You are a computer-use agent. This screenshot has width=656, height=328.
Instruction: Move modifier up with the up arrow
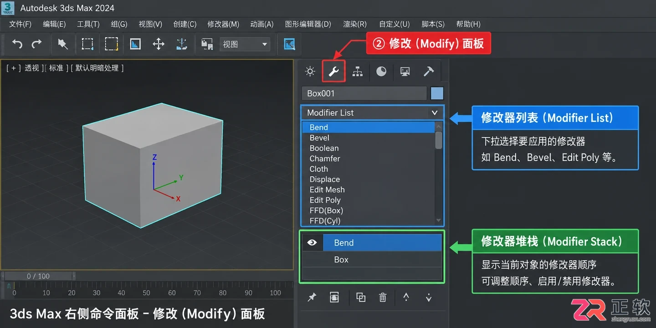point(406,297)
